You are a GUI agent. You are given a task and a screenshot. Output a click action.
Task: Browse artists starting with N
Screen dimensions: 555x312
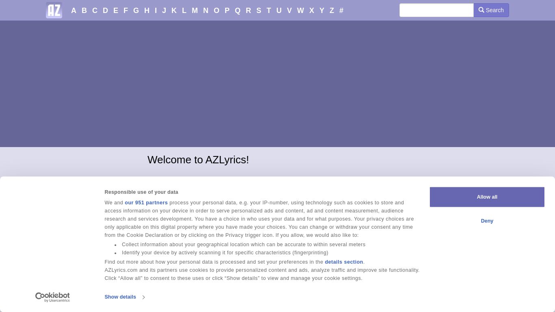click(206, 11)
